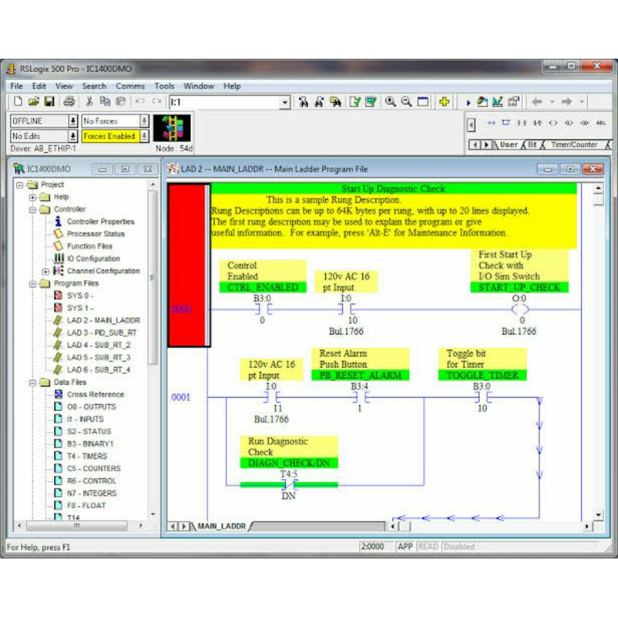Click the address search input field
Image resolution: width=618 pixels, height=618 pixels.
point(225,103)
